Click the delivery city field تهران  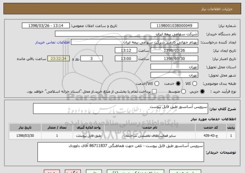point(174,75)
